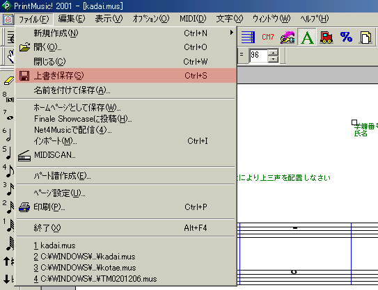Decrease tempo with the down spinner arrow
This screenshot has width=378, height=290.
tap(274, 59)
